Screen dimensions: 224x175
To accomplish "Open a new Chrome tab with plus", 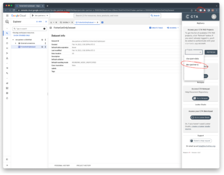I will [47, 6].
